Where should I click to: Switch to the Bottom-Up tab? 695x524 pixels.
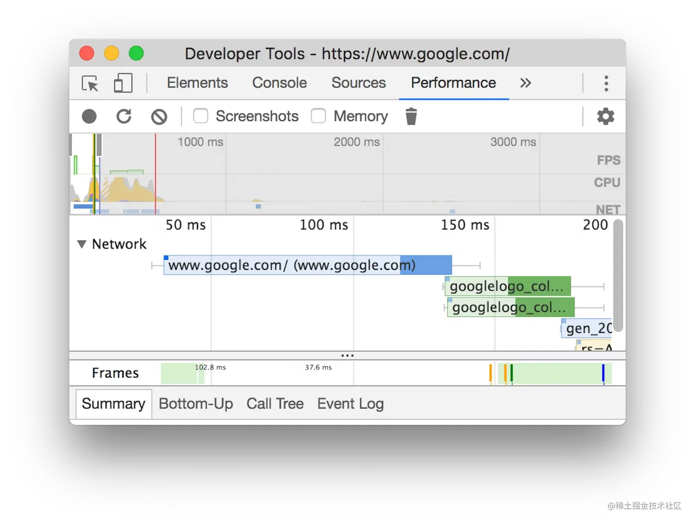[x=196, y=404]
